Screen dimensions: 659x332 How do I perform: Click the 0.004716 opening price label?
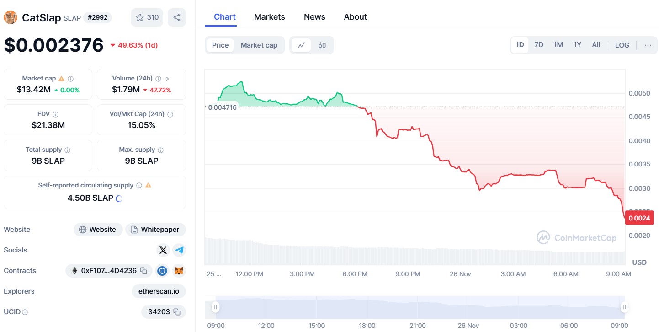pyautogui.click(x=222, y=107)
